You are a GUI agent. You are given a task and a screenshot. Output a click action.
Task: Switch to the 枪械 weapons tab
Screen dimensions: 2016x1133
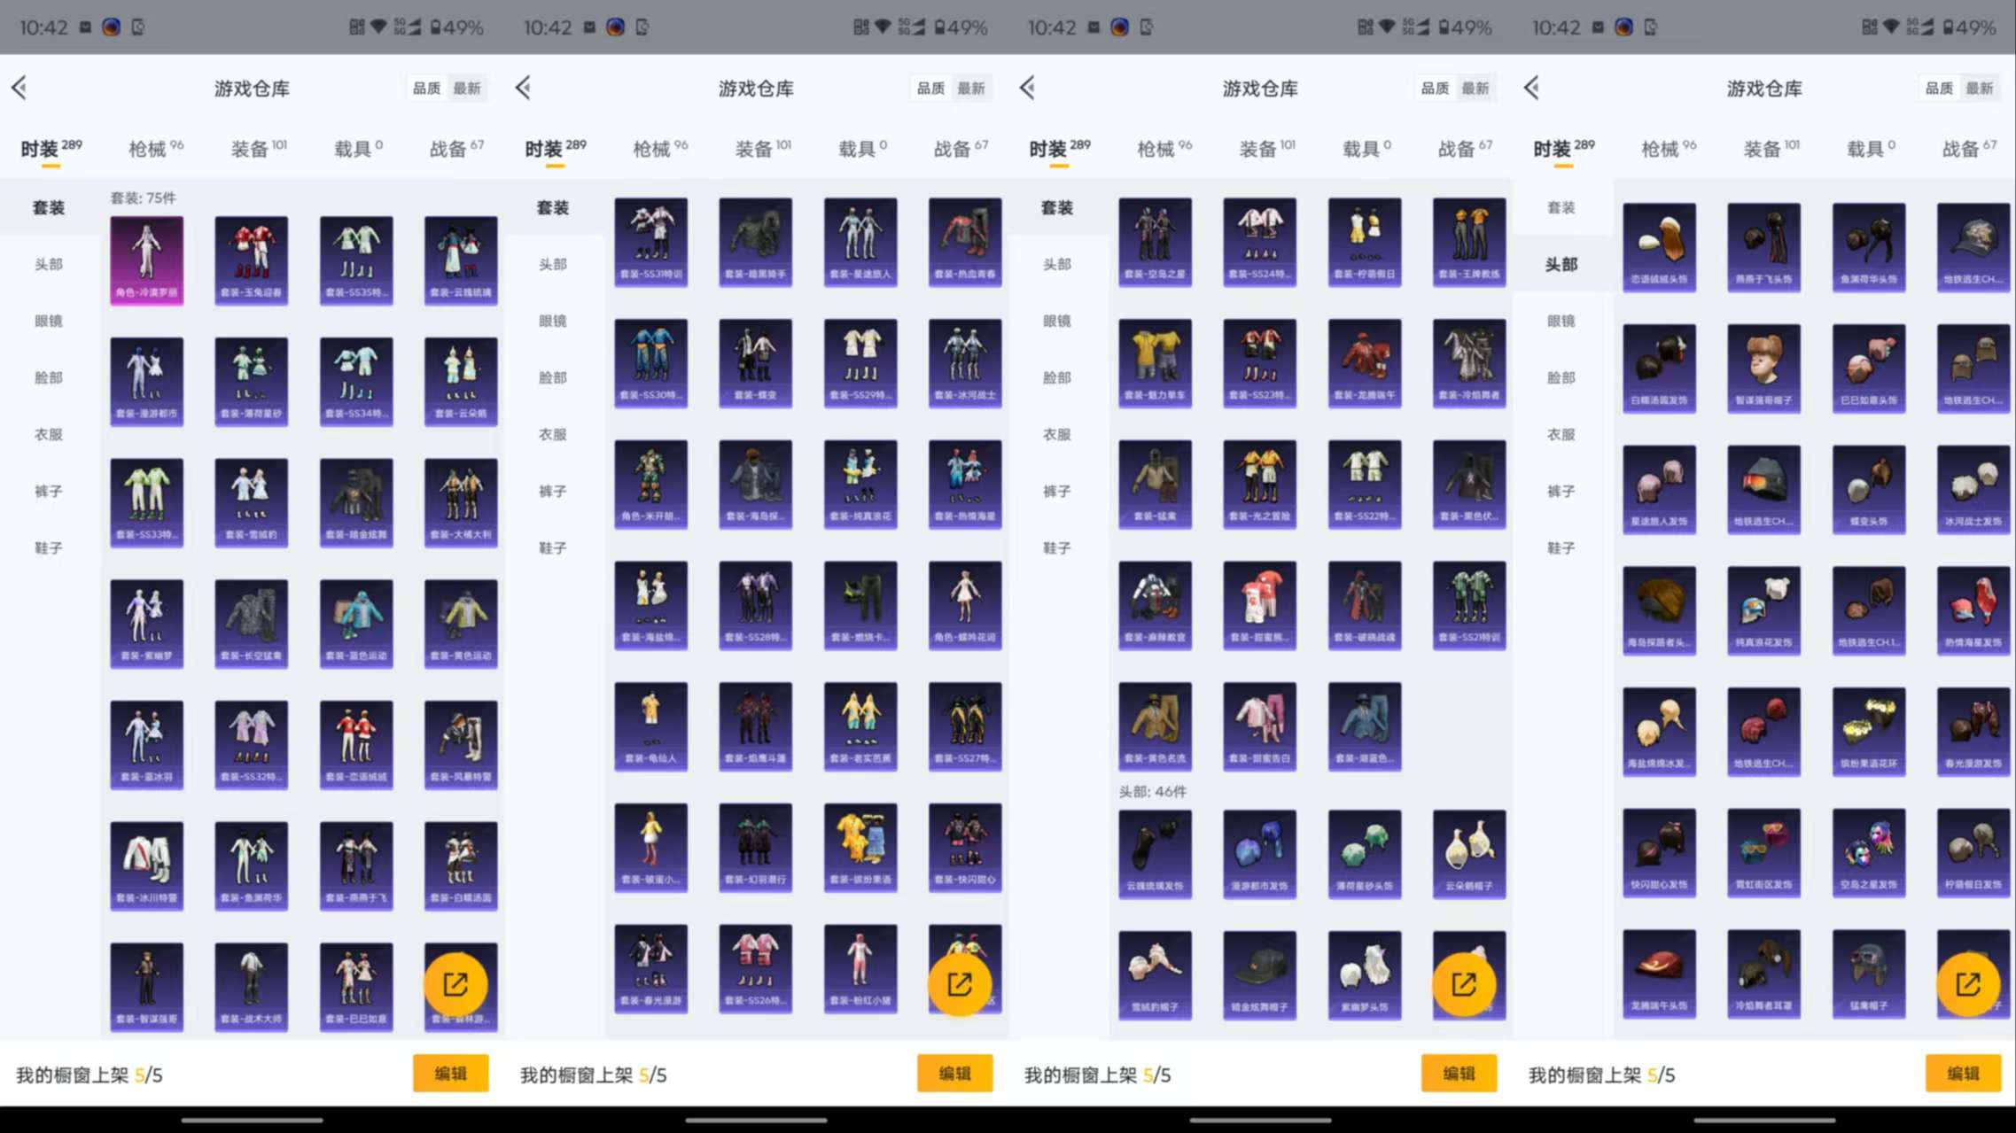[x=151, y=148]
